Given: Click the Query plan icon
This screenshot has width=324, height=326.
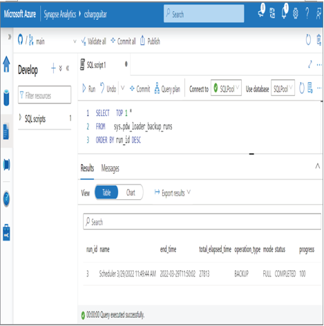Looking at the screenshot, I should 157,88.
